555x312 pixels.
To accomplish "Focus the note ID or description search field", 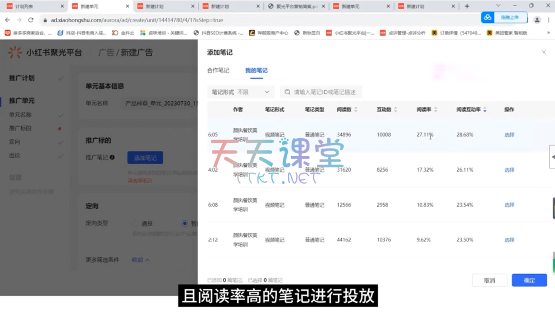I will pyautogui.click(x=326, y=92).
